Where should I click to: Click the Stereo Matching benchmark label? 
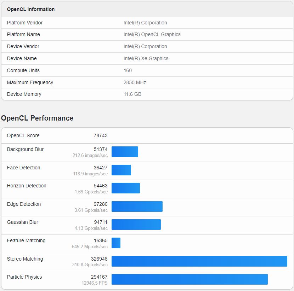click(x=25, y=258)
